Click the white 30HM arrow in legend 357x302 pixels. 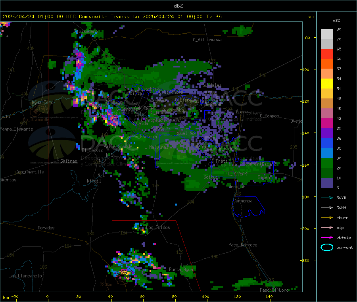[x=327, y=208]
